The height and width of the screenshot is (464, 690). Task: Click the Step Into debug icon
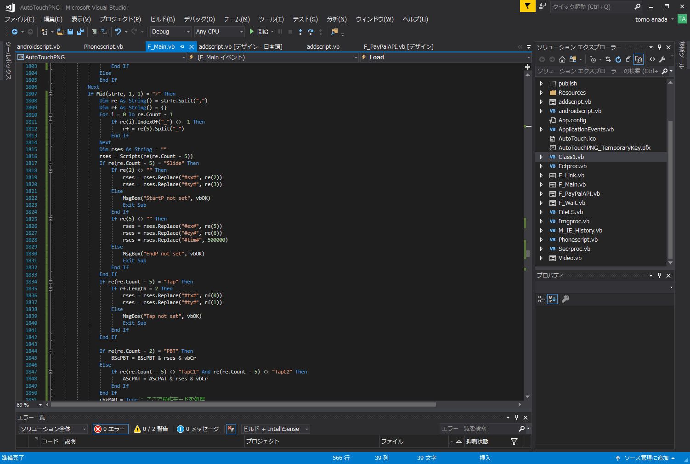pyautogui.click(x=300, y=32)
